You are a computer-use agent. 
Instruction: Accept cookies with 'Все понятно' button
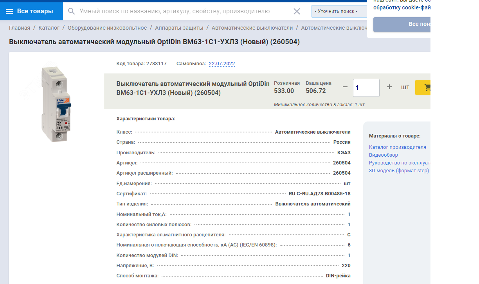point(402,24)
